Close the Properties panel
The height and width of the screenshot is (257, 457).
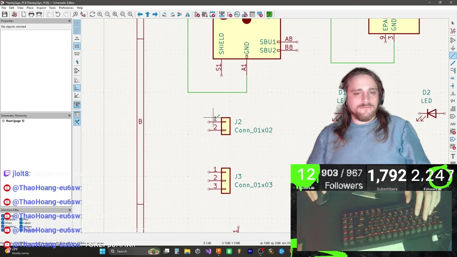pyautogui.click(x=69, y=21)
